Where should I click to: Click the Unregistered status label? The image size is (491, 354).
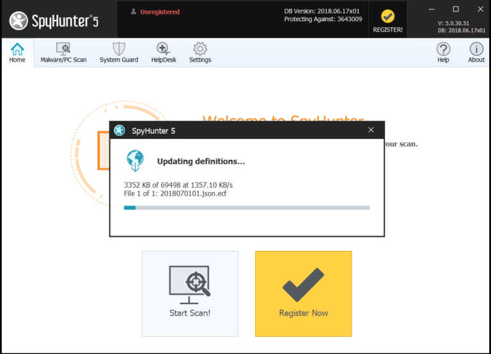click(x=159, y=12)
